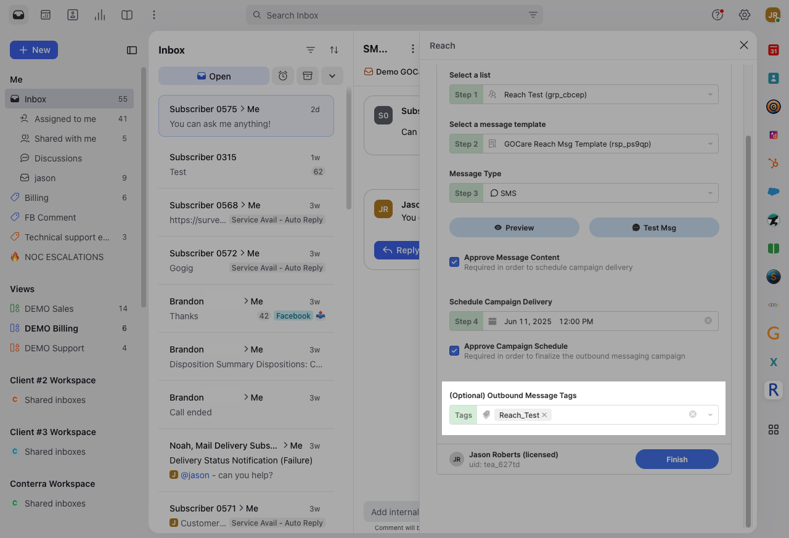Toggle the sidebar collapse icon
The image size is (789, 538).
click(132, 50)
